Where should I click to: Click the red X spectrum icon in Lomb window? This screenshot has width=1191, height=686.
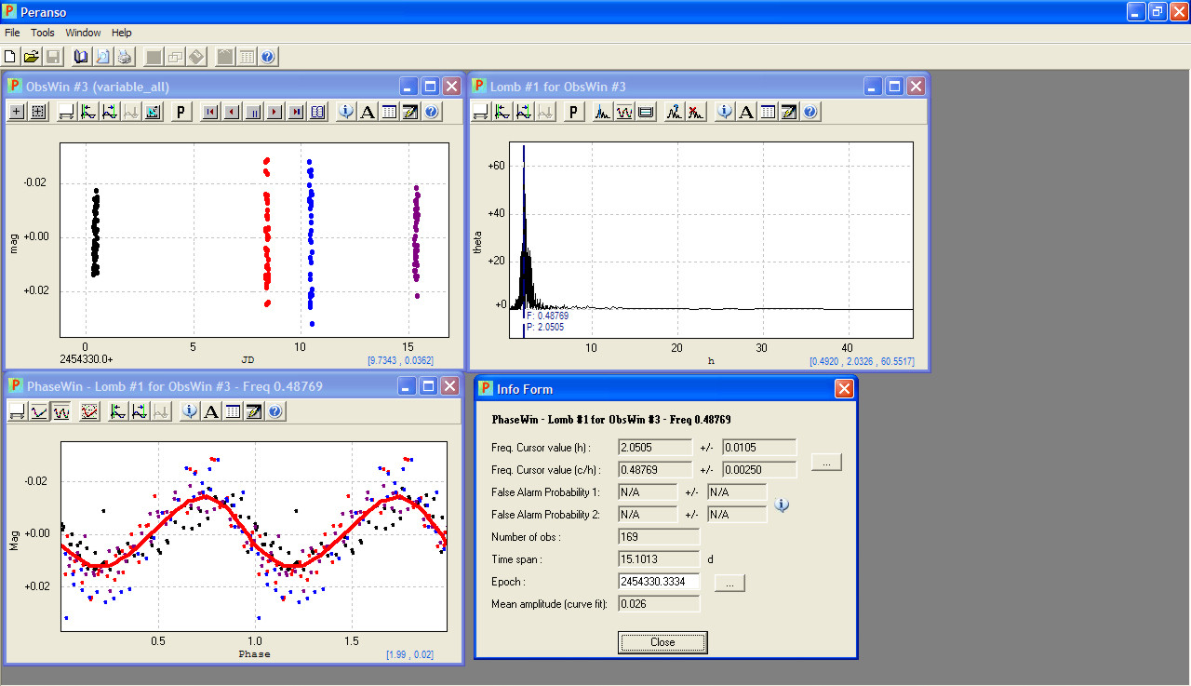pos(696,113)
